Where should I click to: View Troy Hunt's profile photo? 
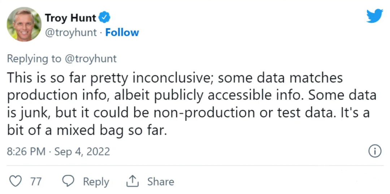click(24, 24)
